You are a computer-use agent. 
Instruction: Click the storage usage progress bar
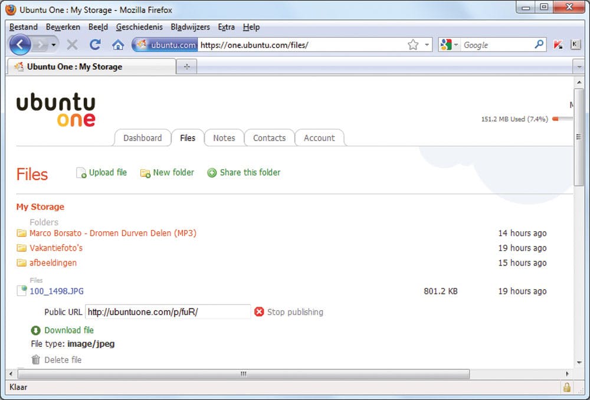click(562, 119)
